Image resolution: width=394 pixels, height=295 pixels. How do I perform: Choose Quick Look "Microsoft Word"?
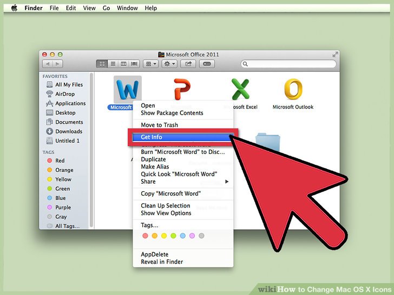[x=183, y=174]
